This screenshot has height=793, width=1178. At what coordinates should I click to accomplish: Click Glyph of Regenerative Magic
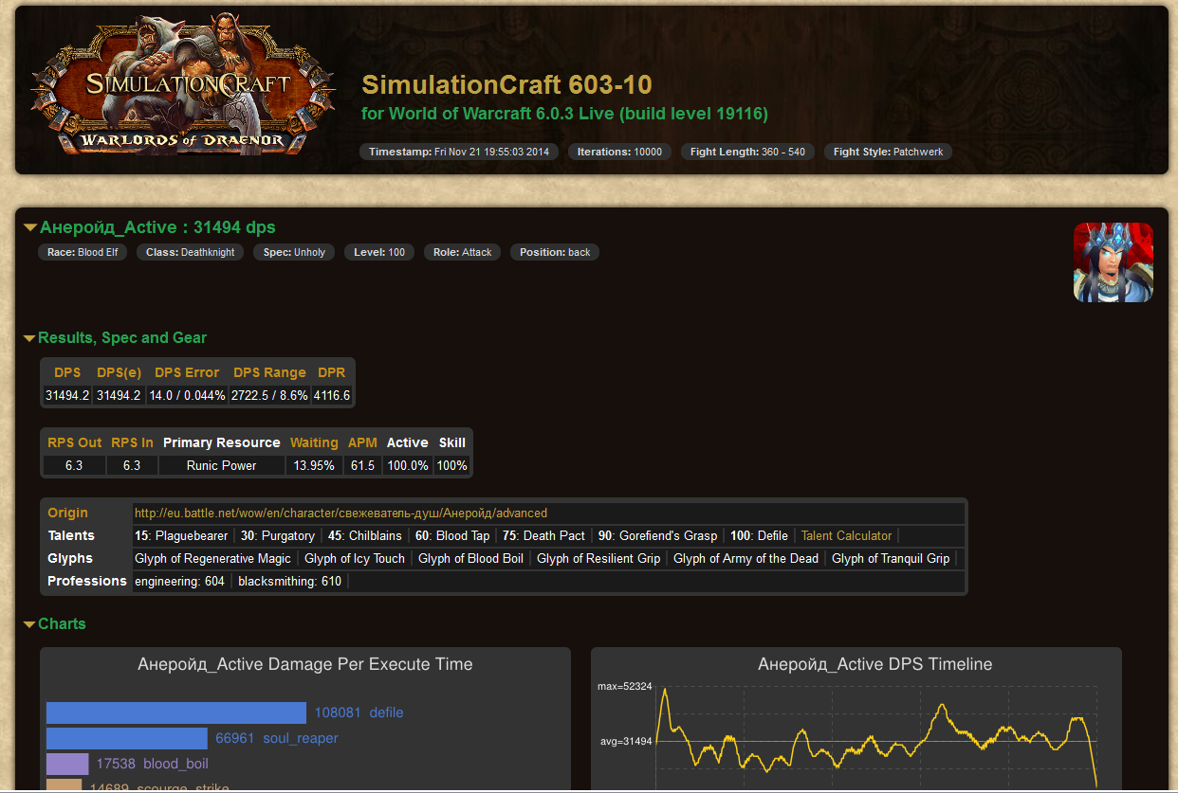212,558
